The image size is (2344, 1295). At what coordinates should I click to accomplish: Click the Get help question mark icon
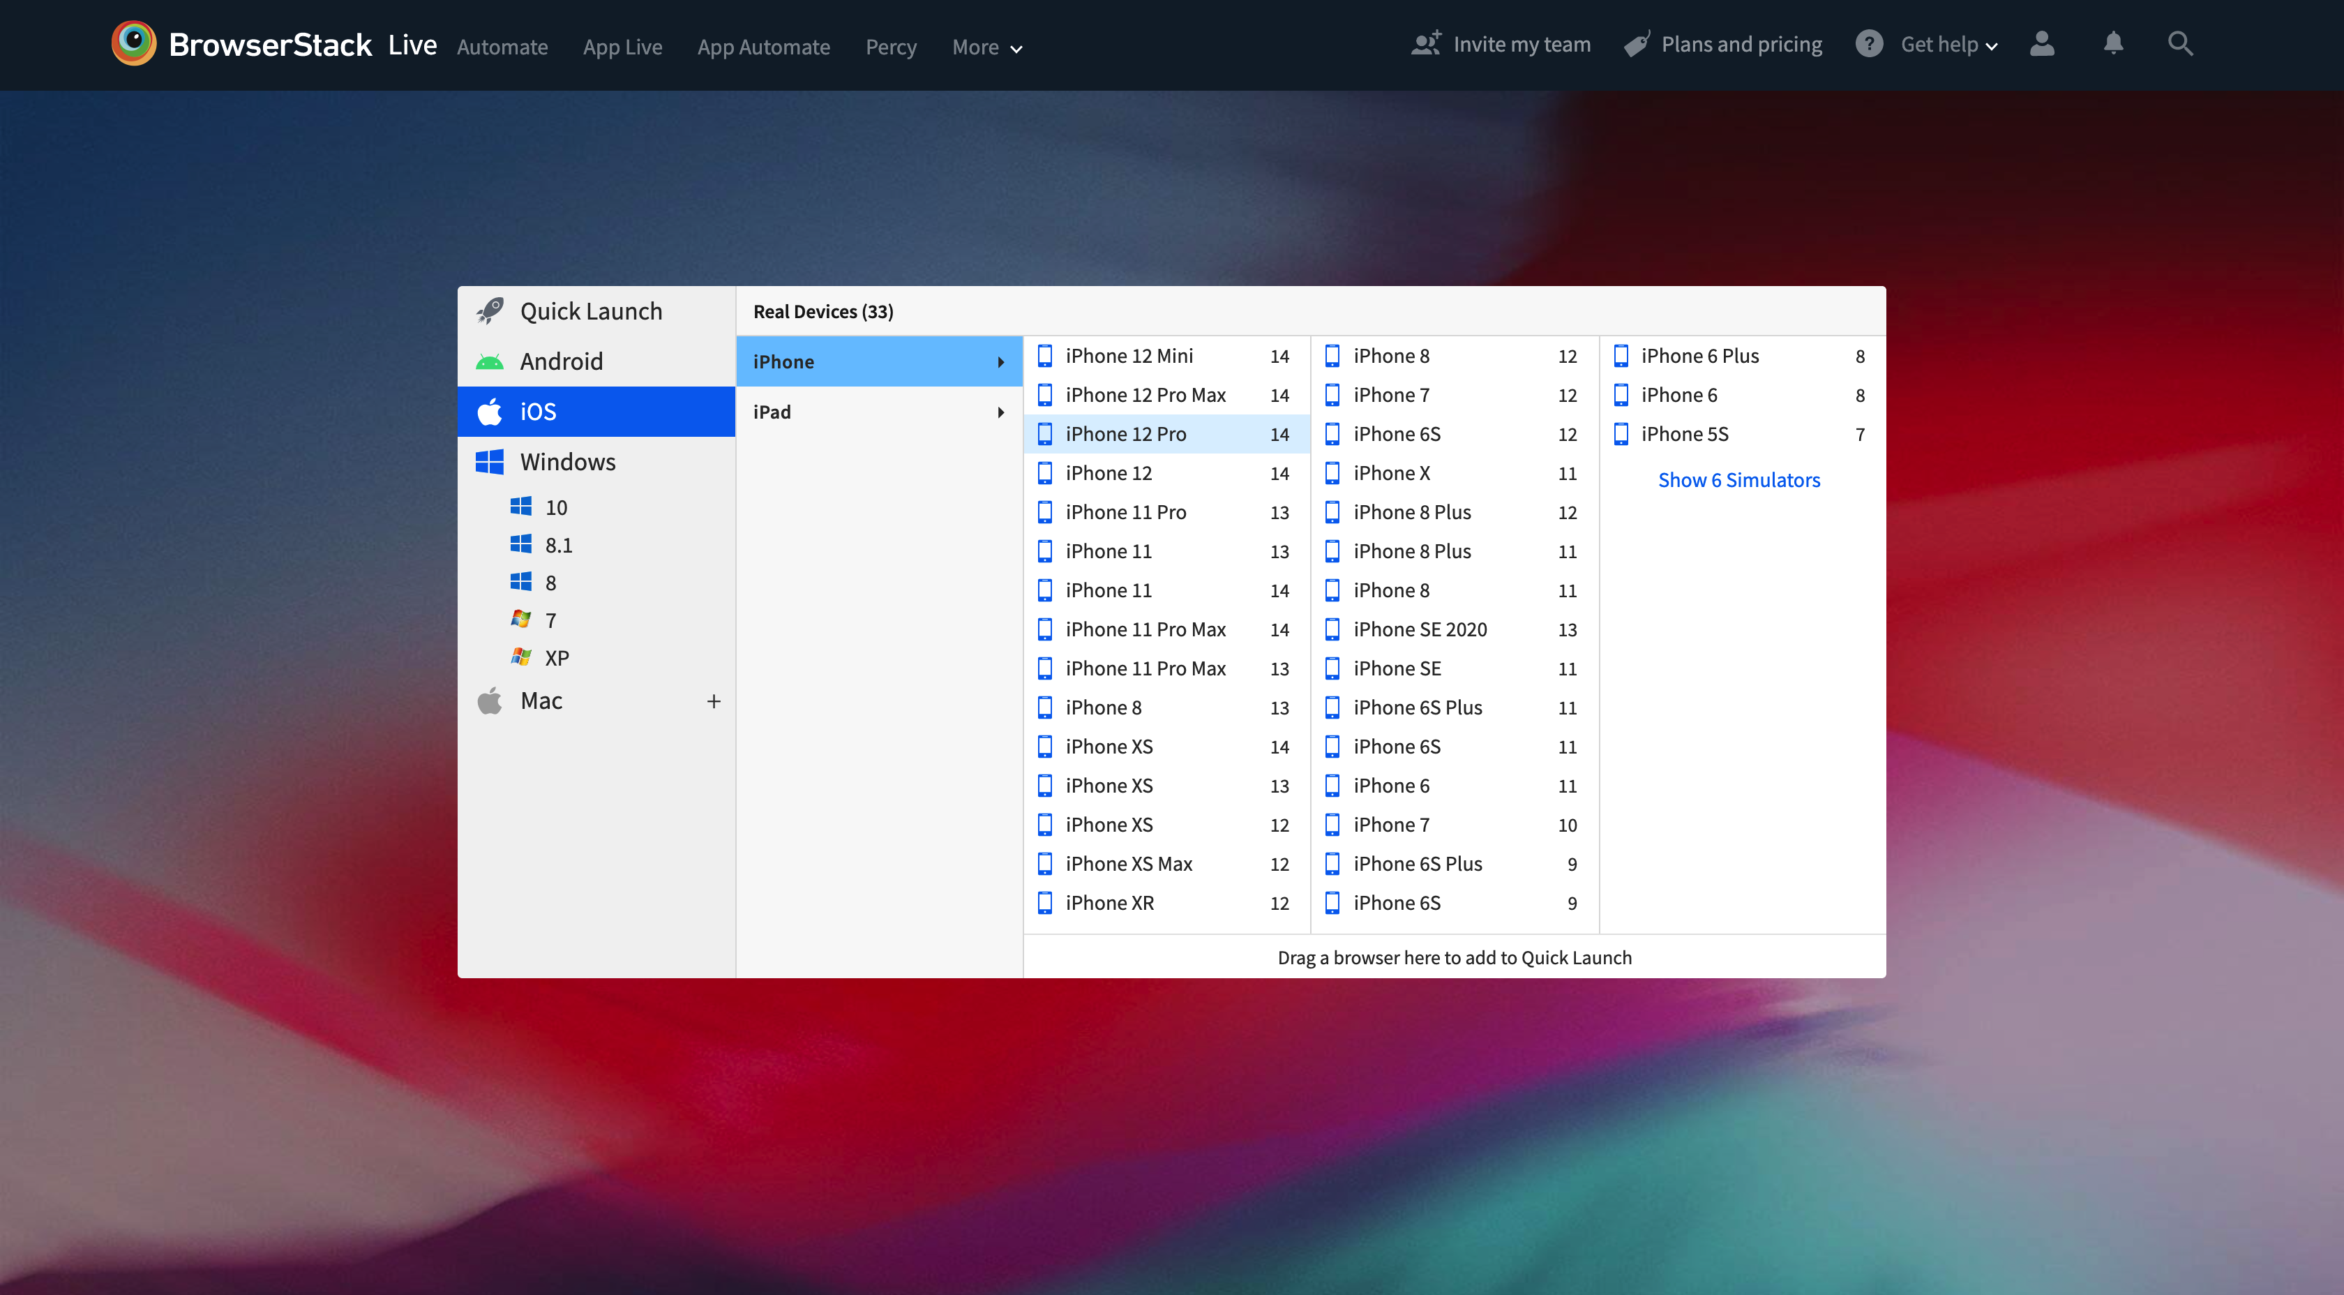(x=1869, y=43)
